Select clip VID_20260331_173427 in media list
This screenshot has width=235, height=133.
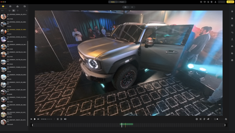tap(14, 92)
